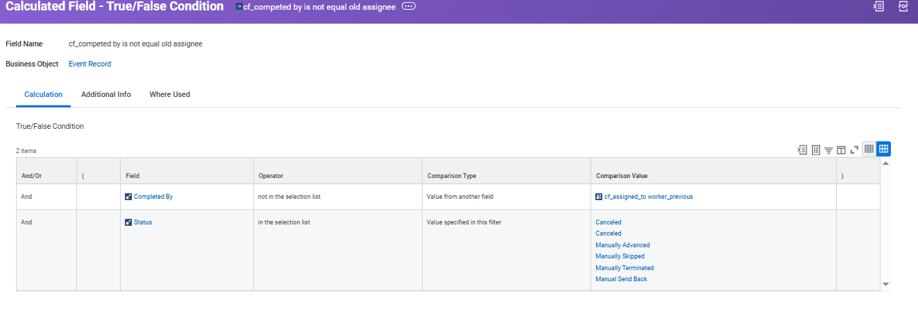Open the Manually Advanced value link
The height and width of the screenshot is (311, 918).
(622, 245)
